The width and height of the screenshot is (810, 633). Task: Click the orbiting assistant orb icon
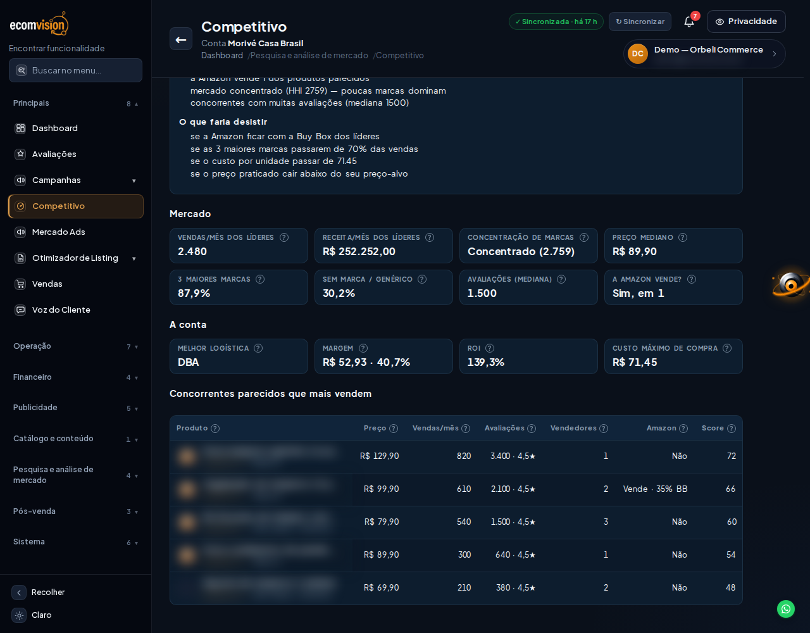[x=791, y=285]
